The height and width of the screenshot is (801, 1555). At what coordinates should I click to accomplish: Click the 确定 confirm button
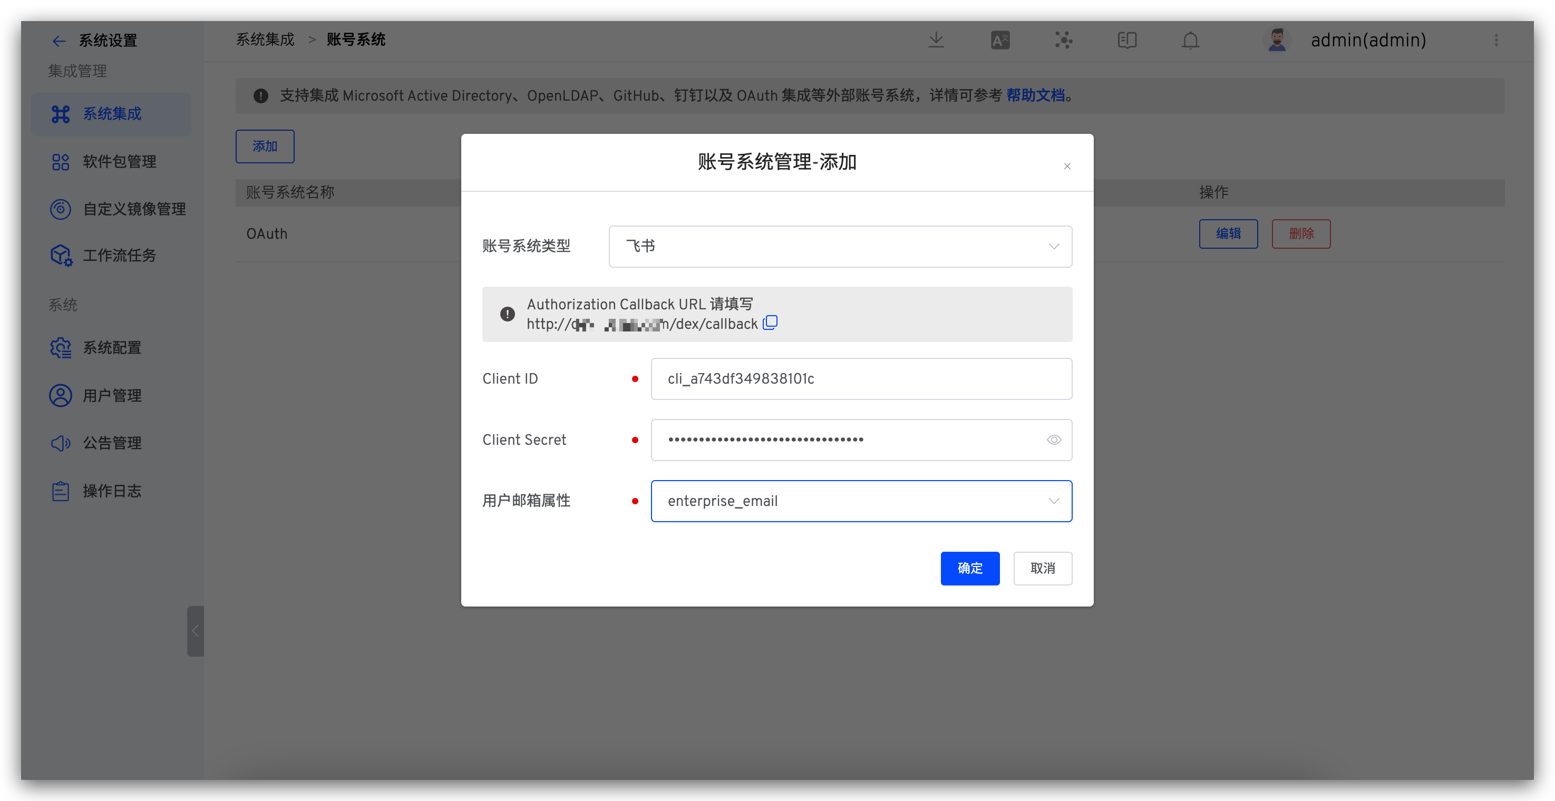(969, 568)
